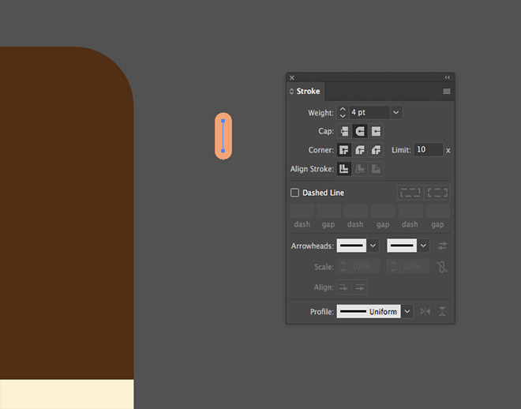Place arrow tip at end of path

point(360,287)
